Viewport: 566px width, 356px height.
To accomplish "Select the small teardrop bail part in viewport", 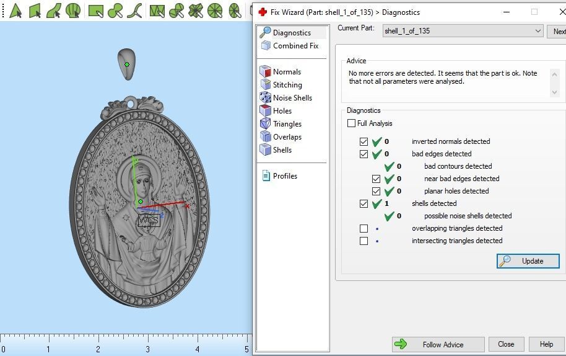I will point(127,65).
